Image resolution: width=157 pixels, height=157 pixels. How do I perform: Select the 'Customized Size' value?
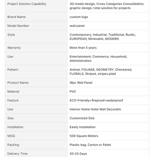[82, 118]
